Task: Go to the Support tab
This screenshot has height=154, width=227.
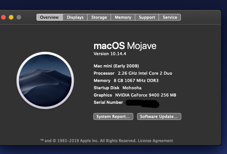Action: (147, 17)
